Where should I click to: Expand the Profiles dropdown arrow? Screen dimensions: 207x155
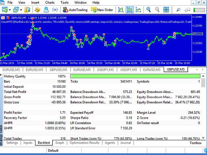[21, 10]
